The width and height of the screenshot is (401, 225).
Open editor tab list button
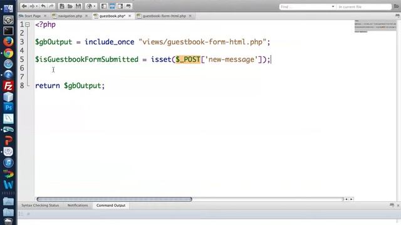397,16
